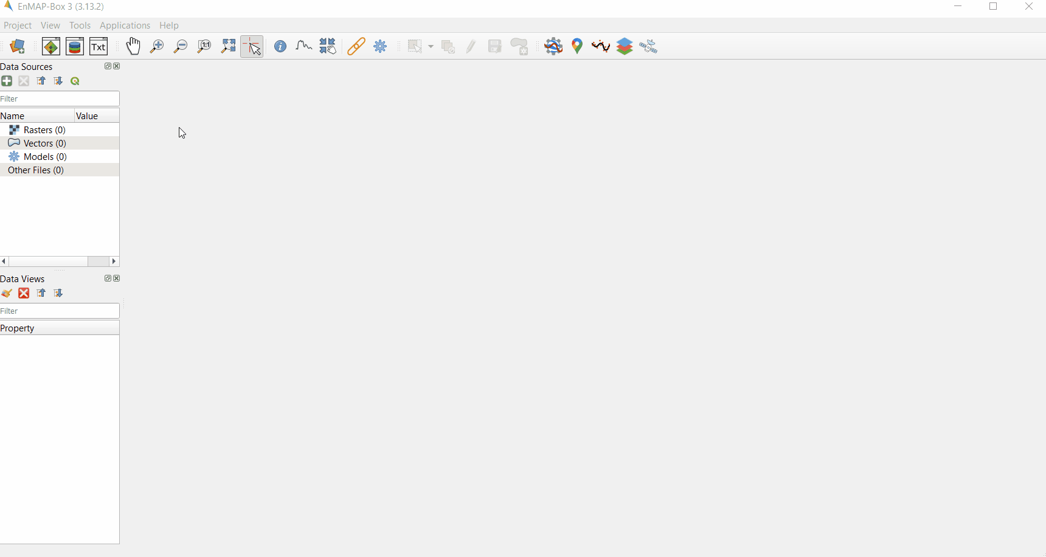Click the Data Sources horizontal scrollbar thumb

click(48, 261)
